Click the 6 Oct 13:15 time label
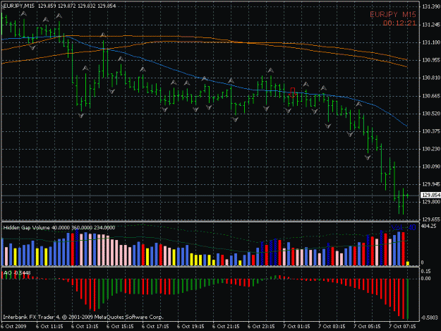441x331 pixels. click(85, 327)
